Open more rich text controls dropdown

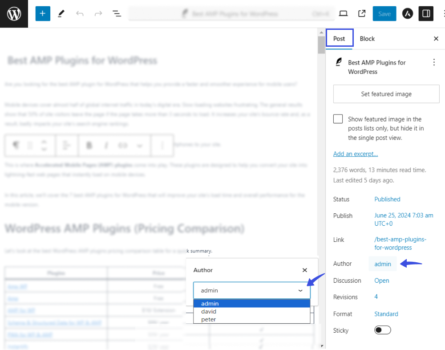[x=139, y=146]
